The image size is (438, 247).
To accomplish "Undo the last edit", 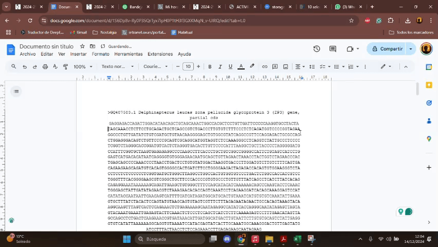I will pos(25,67).
